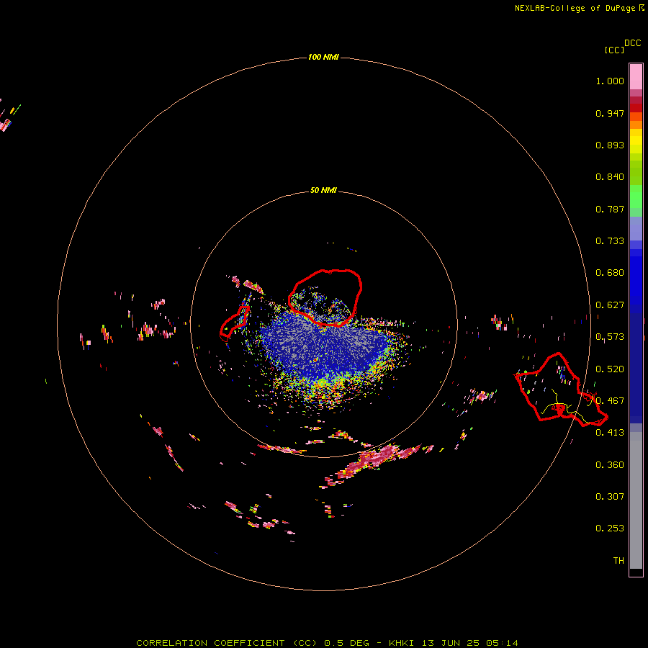This screenshot has height=648, width=648.
Task: Click the 0.520 scale value
Action: tap(610, 369)
